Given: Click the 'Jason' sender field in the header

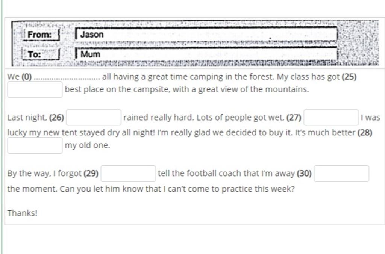Looking at the screenshot, I should (206, 34).
